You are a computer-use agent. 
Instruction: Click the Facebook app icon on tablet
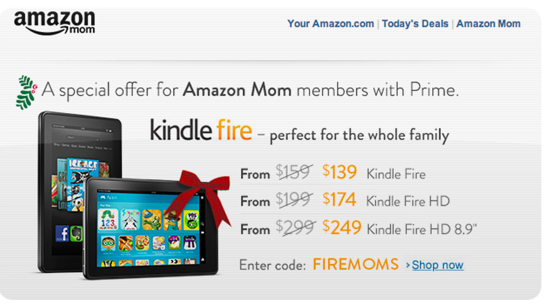62,234
